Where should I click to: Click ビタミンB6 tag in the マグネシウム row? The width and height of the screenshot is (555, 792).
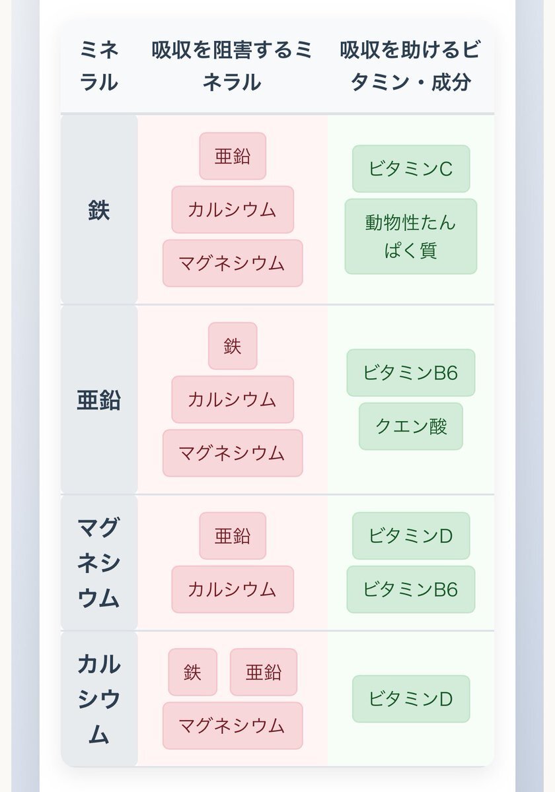pos(411,589)
